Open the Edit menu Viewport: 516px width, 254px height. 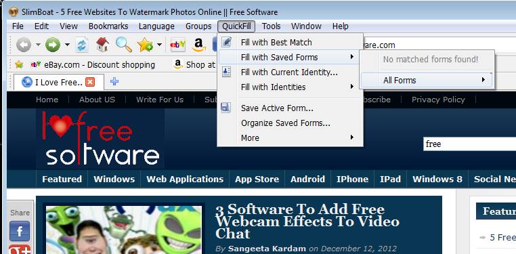pos(41,26)
